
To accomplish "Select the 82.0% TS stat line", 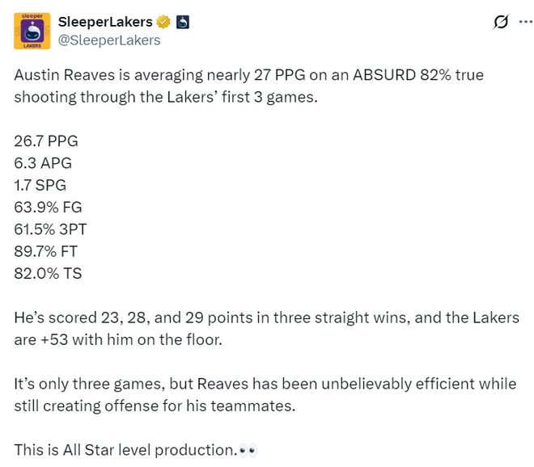I will [48, 273].
